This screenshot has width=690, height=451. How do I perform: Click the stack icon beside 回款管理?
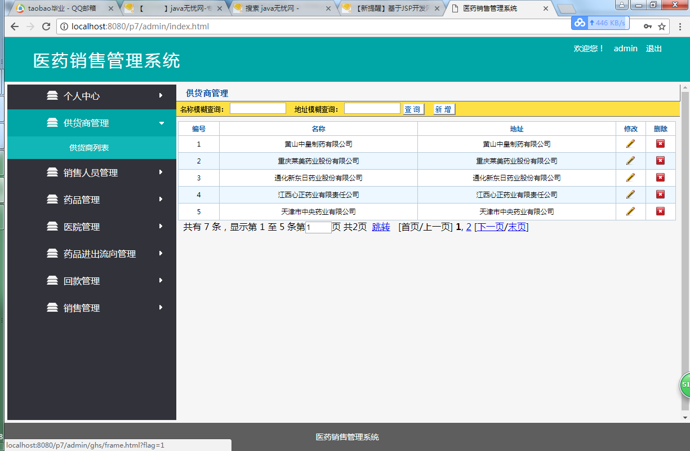point(52,281)
